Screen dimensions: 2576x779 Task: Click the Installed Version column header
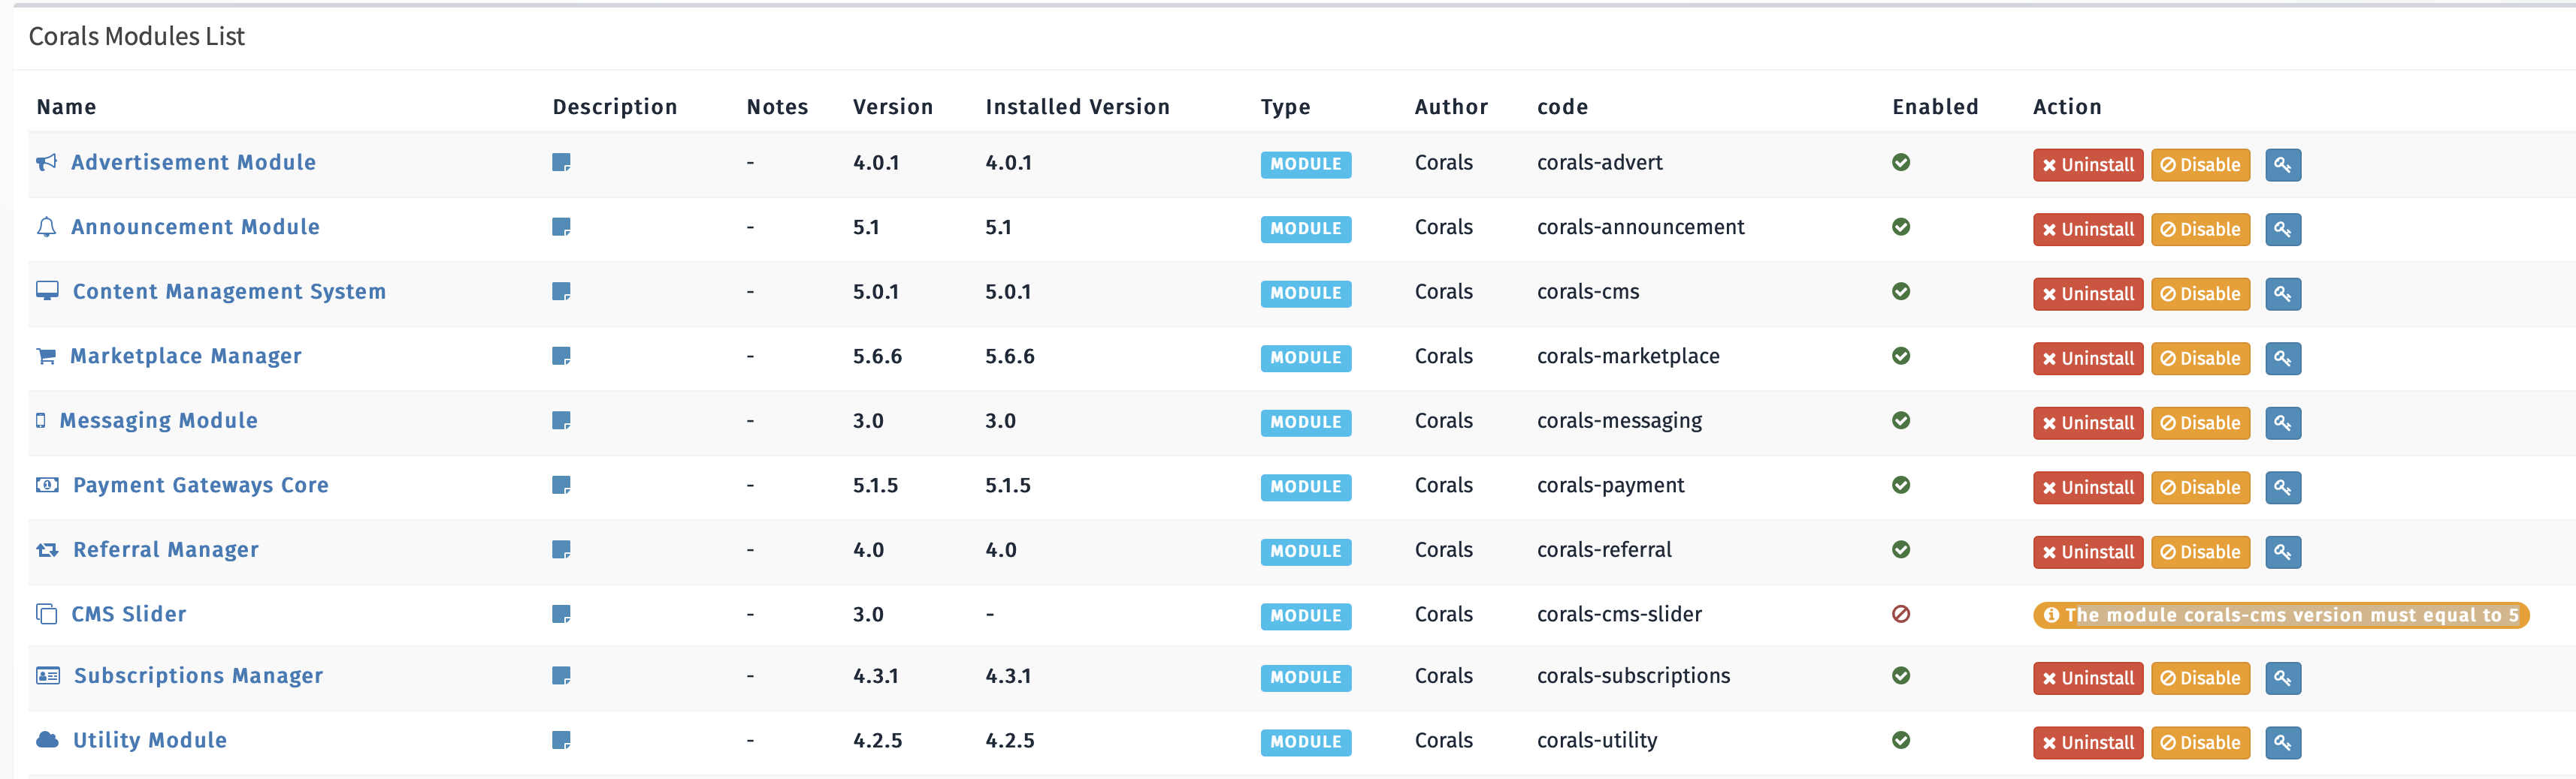[1077, 107]
